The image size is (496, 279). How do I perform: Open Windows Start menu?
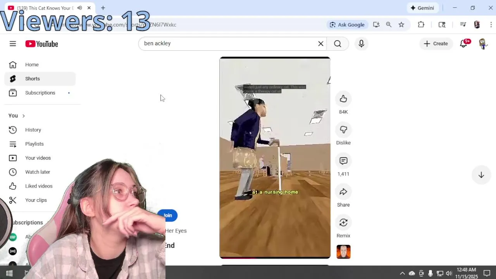pos(9,273)
